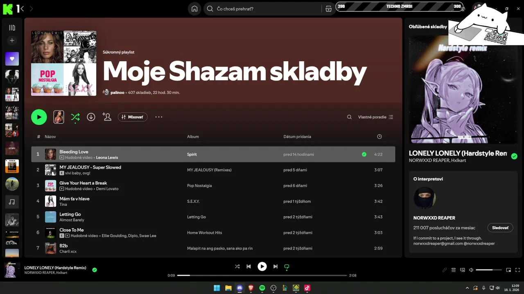Open LONELY LONELY title in right panel
This screenshot has height=294, width=524.
458,154
